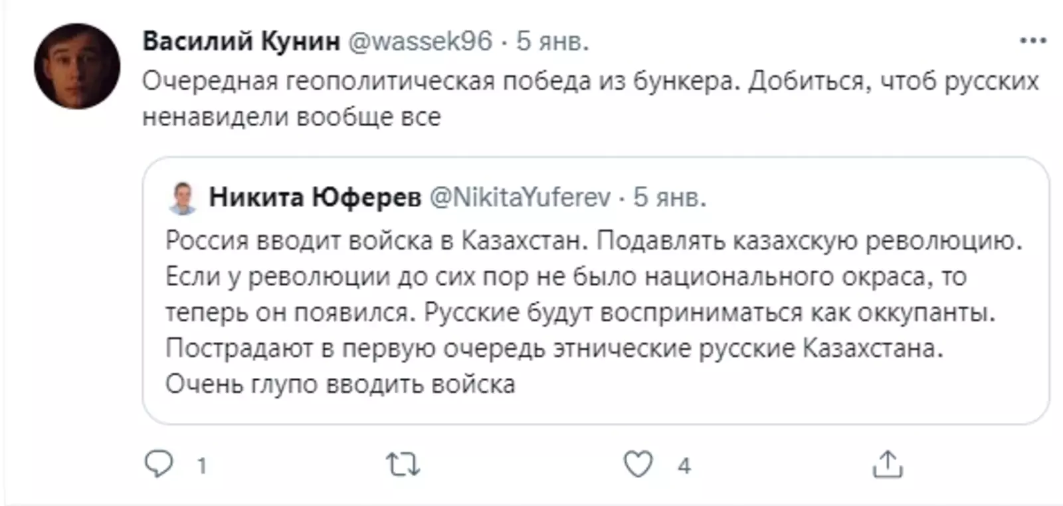
Task: Click the quoted line starting with 'Пострадают'
Action: [554, 348]
